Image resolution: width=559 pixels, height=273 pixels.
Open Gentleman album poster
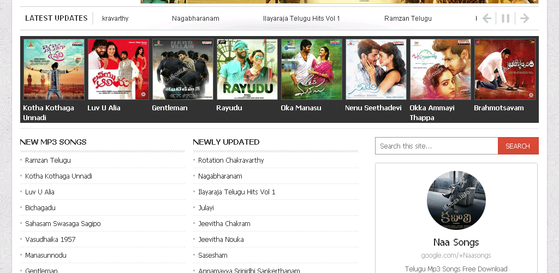[183, 69]
